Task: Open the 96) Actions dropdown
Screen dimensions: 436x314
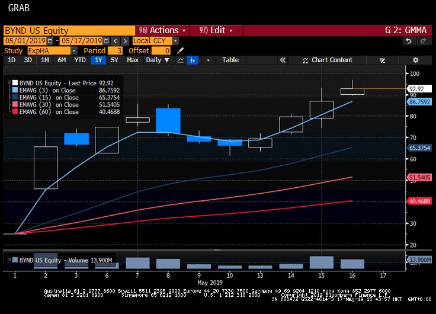Action: click(162, 30)
